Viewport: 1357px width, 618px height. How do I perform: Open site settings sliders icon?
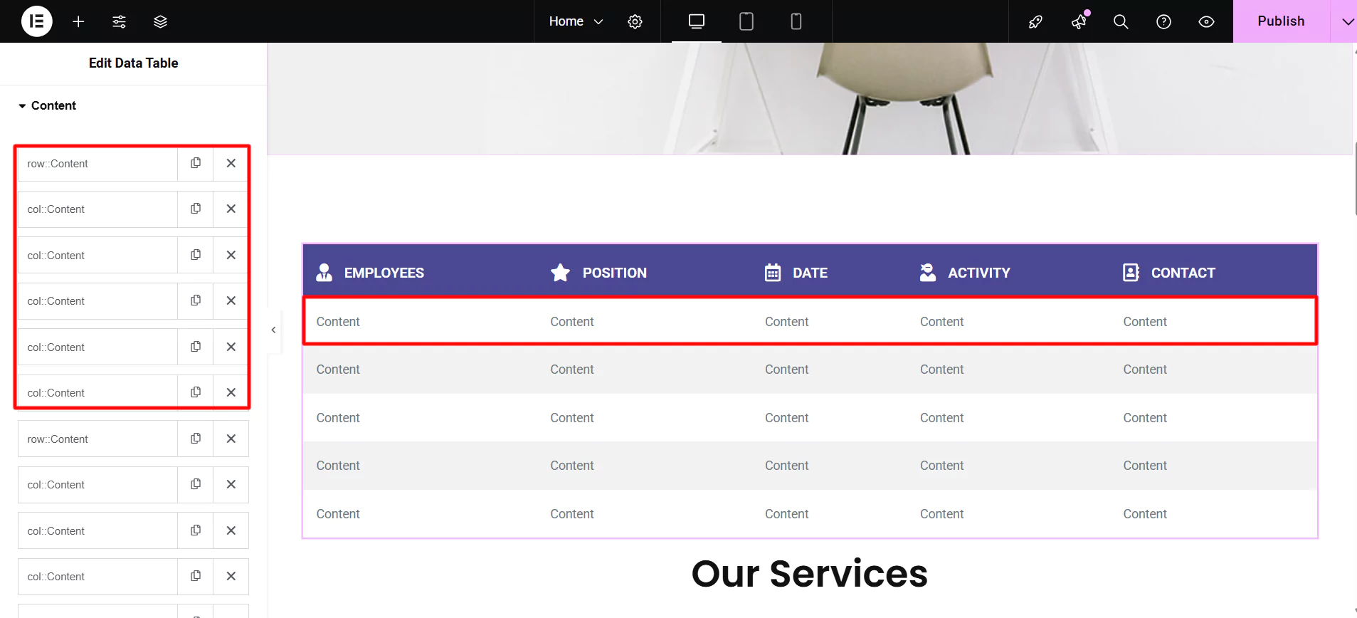tap(120, 21)
